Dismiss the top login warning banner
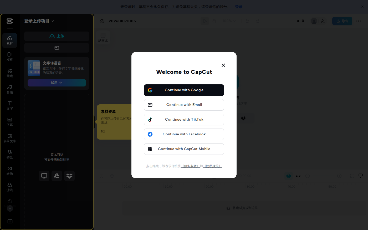Viewport: 368px width, 230px height. (362, 7)
